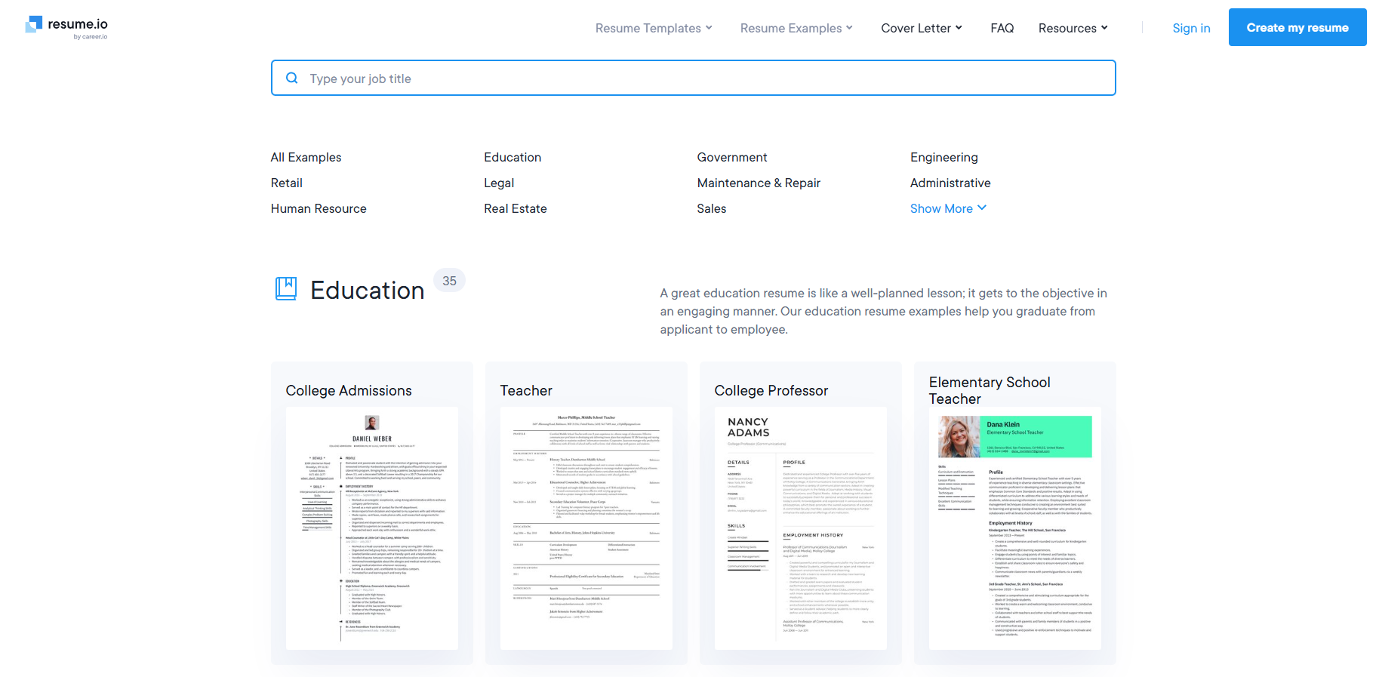Open the FAQ page
Viewport: 1379px width, 677px height.
pos(1002,28)
